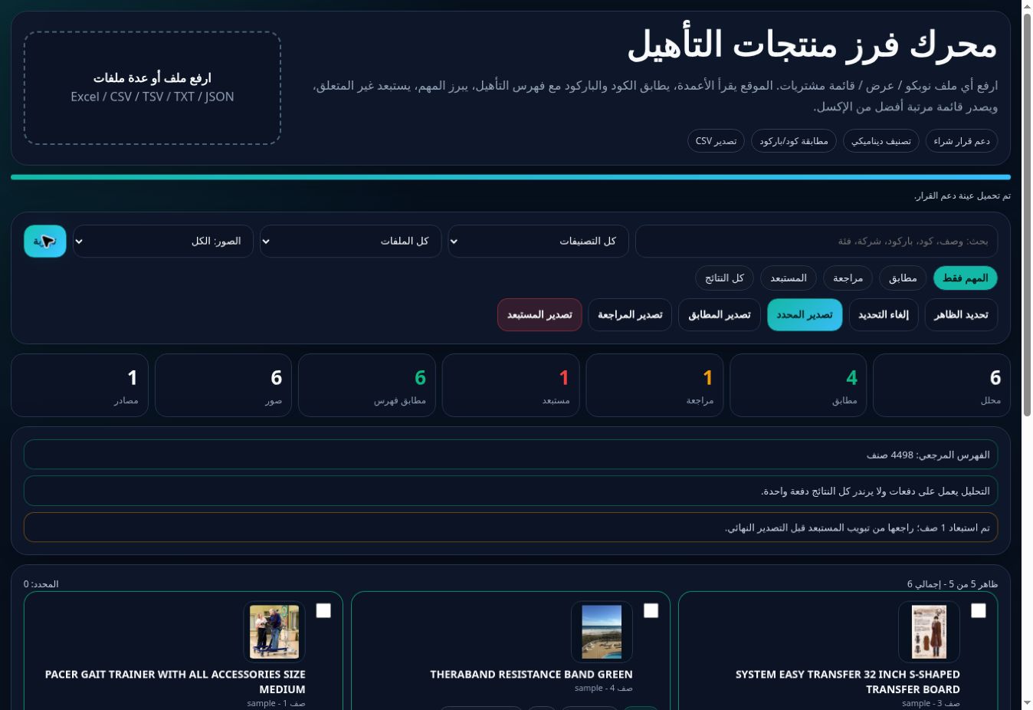The width and height of the screenshot is (1033, 710).
Task: Tick the System Easy Transfer Board checkbox
Action: [x=979, y=610]
